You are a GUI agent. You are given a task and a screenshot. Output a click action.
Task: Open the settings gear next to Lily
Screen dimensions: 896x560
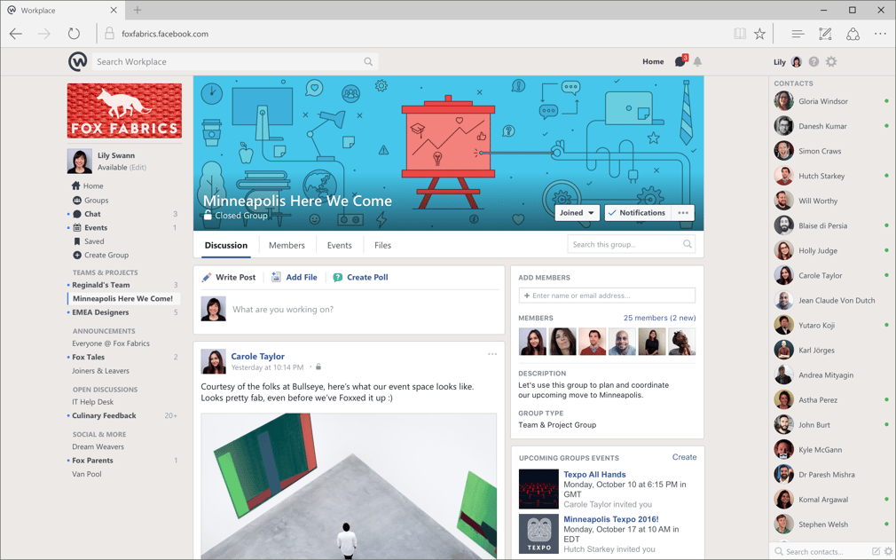(831, 62)
